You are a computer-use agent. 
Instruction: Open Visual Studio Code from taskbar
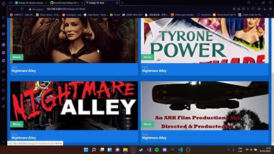click(180, 150)
